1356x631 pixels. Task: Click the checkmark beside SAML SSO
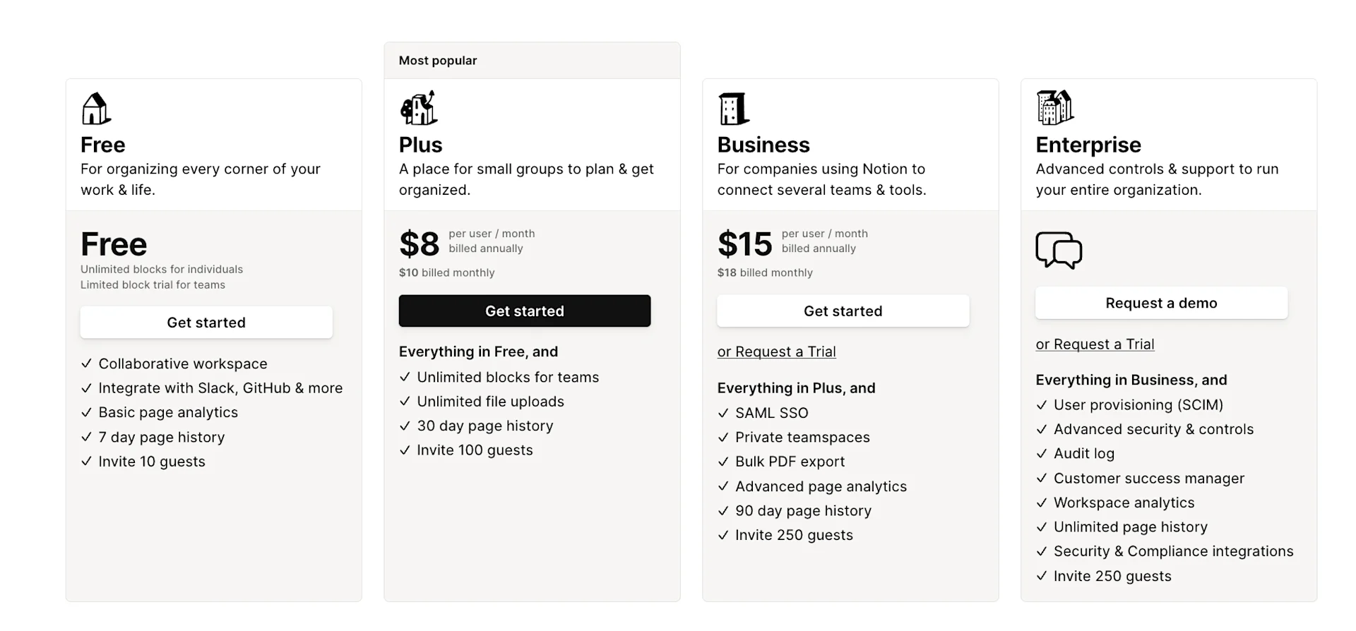point(723,414)
